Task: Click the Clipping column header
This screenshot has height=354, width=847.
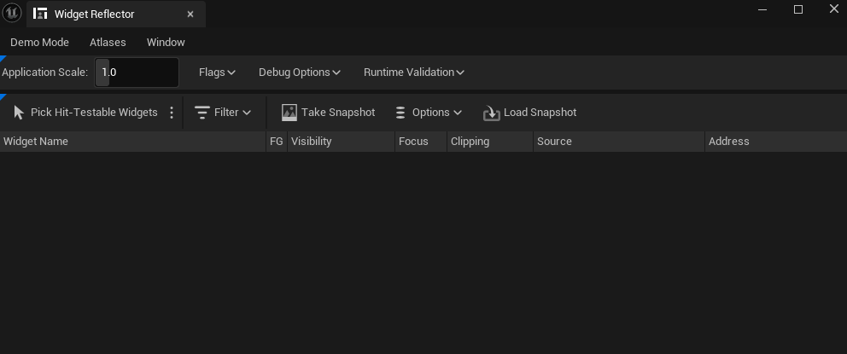Action: click(490, 142)
